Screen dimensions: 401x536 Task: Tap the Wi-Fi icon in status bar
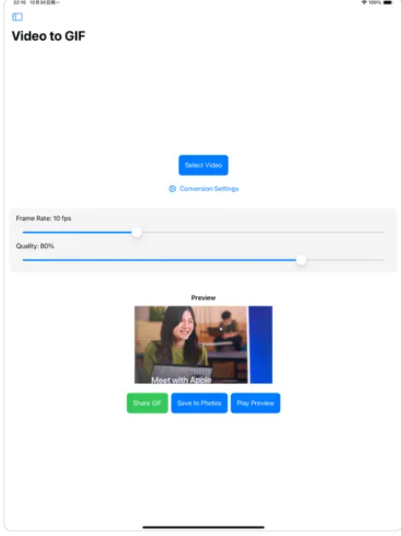[364, 3]
